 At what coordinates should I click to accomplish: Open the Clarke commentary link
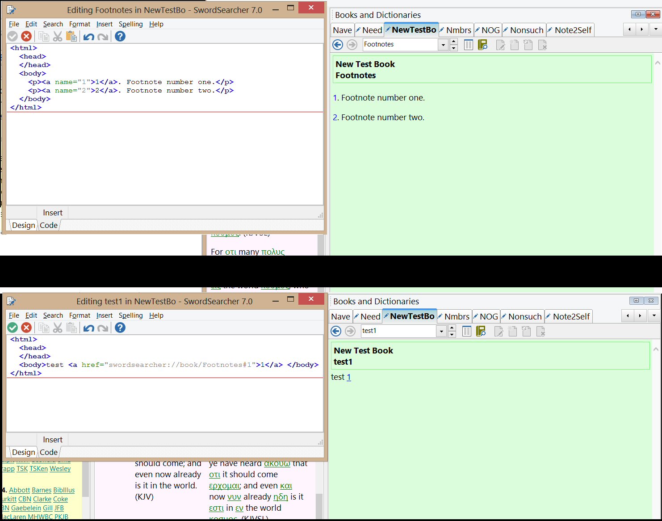click(42, 499)
